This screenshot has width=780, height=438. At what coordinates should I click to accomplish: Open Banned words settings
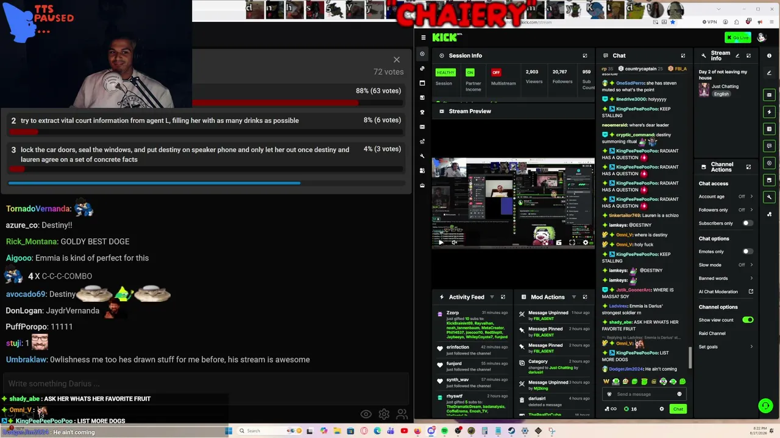point(726,278)
